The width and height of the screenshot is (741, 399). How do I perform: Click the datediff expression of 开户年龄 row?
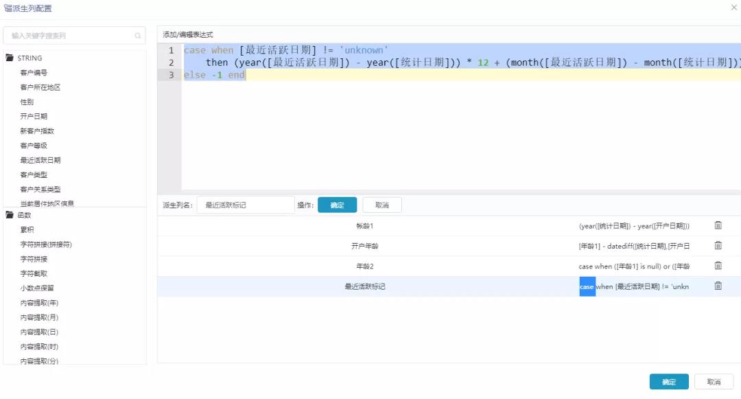coord(634,246)
